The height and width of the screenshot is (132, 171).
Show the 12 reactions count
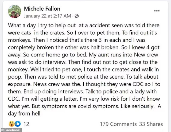pos(26,124)
